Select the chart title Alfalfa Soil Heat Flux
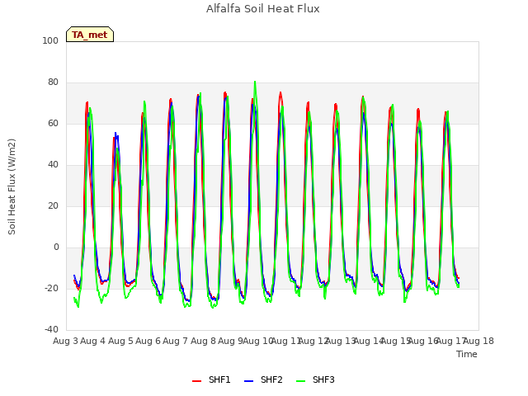The width and height of the screenshot is (528, 396). [x=263, y=9]
